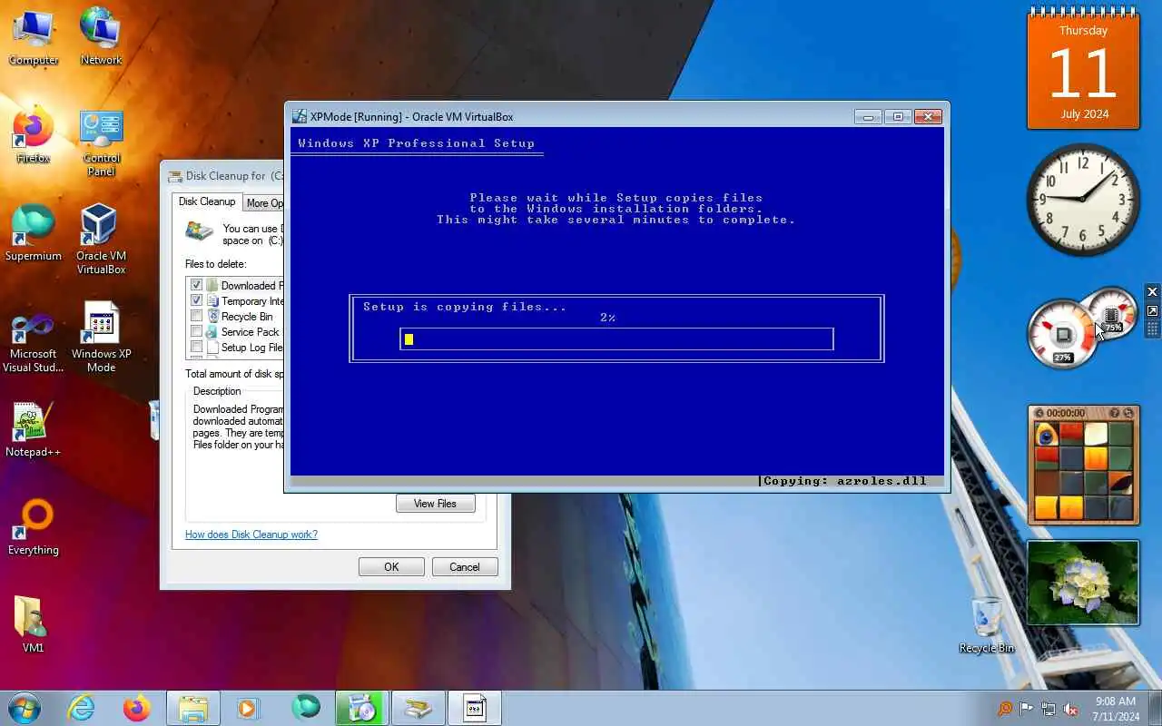Click 'Files to delete:' label
1162x726 pixels.
click(215, 264)
